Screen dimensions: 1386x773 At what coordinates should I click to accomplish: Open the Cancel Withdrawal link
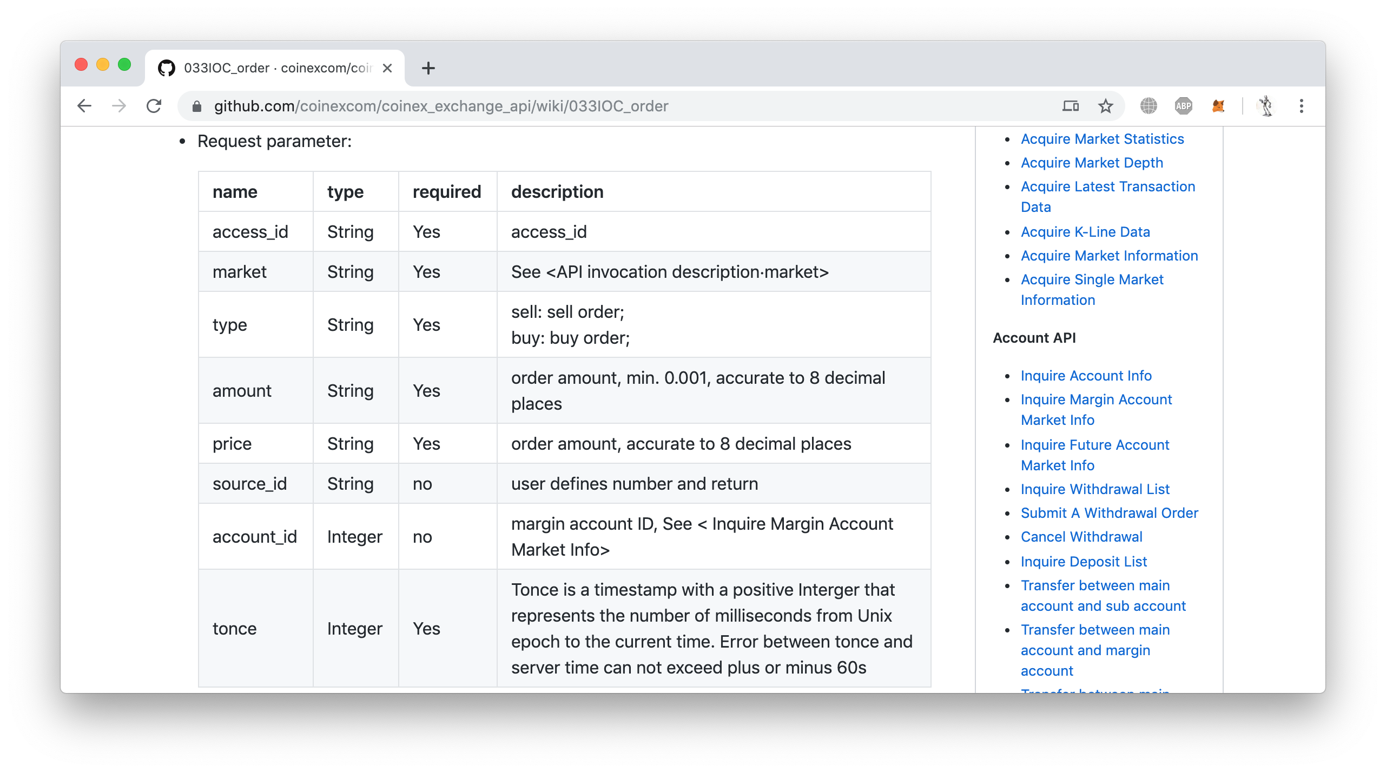[x=1082, y=537]
